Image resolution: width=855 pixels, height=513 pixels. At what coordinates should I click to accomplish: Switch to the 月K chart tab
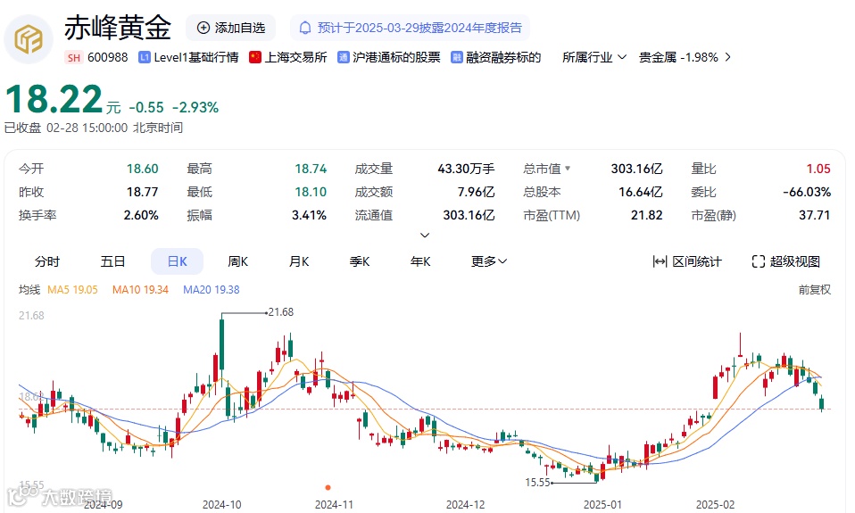(299, 261)
